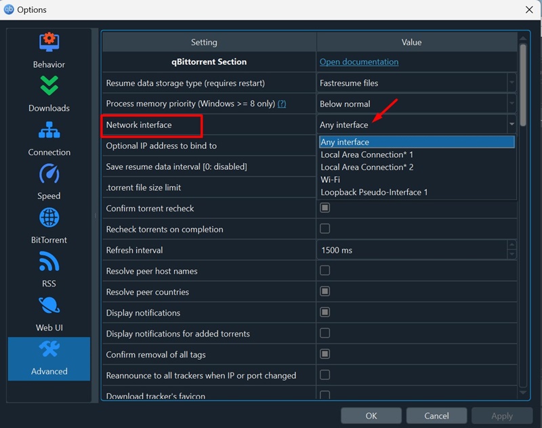Select the Advanced tools icon

click(49, 349)
